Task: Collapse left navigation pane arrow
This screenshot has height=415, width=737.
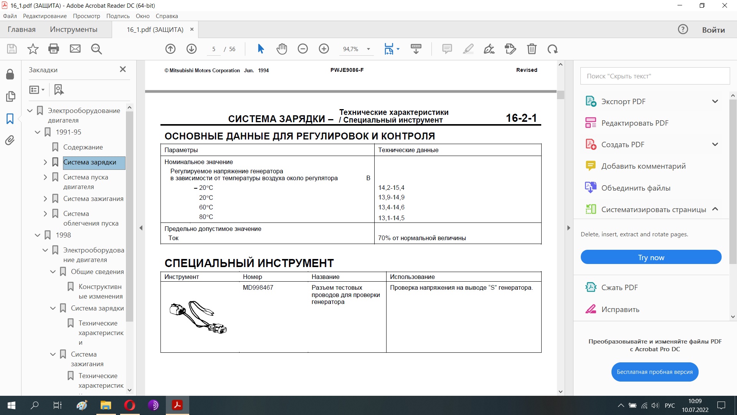Action: [x=141, y=228]
